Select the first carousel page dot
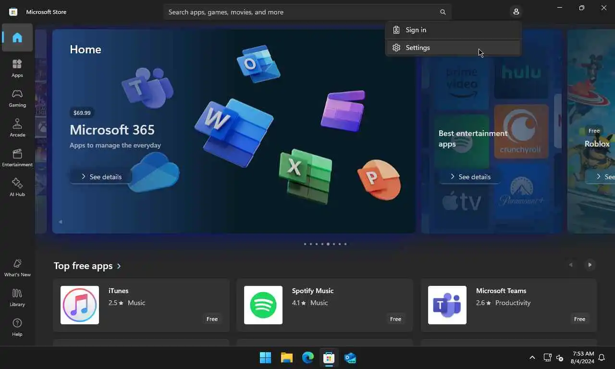The width and height of the screenshot is (615, 369). (x=305, y=244)
